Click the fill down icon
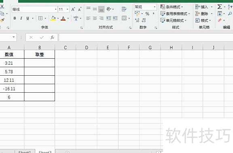The image size is (233, 153). pos(220,14)
